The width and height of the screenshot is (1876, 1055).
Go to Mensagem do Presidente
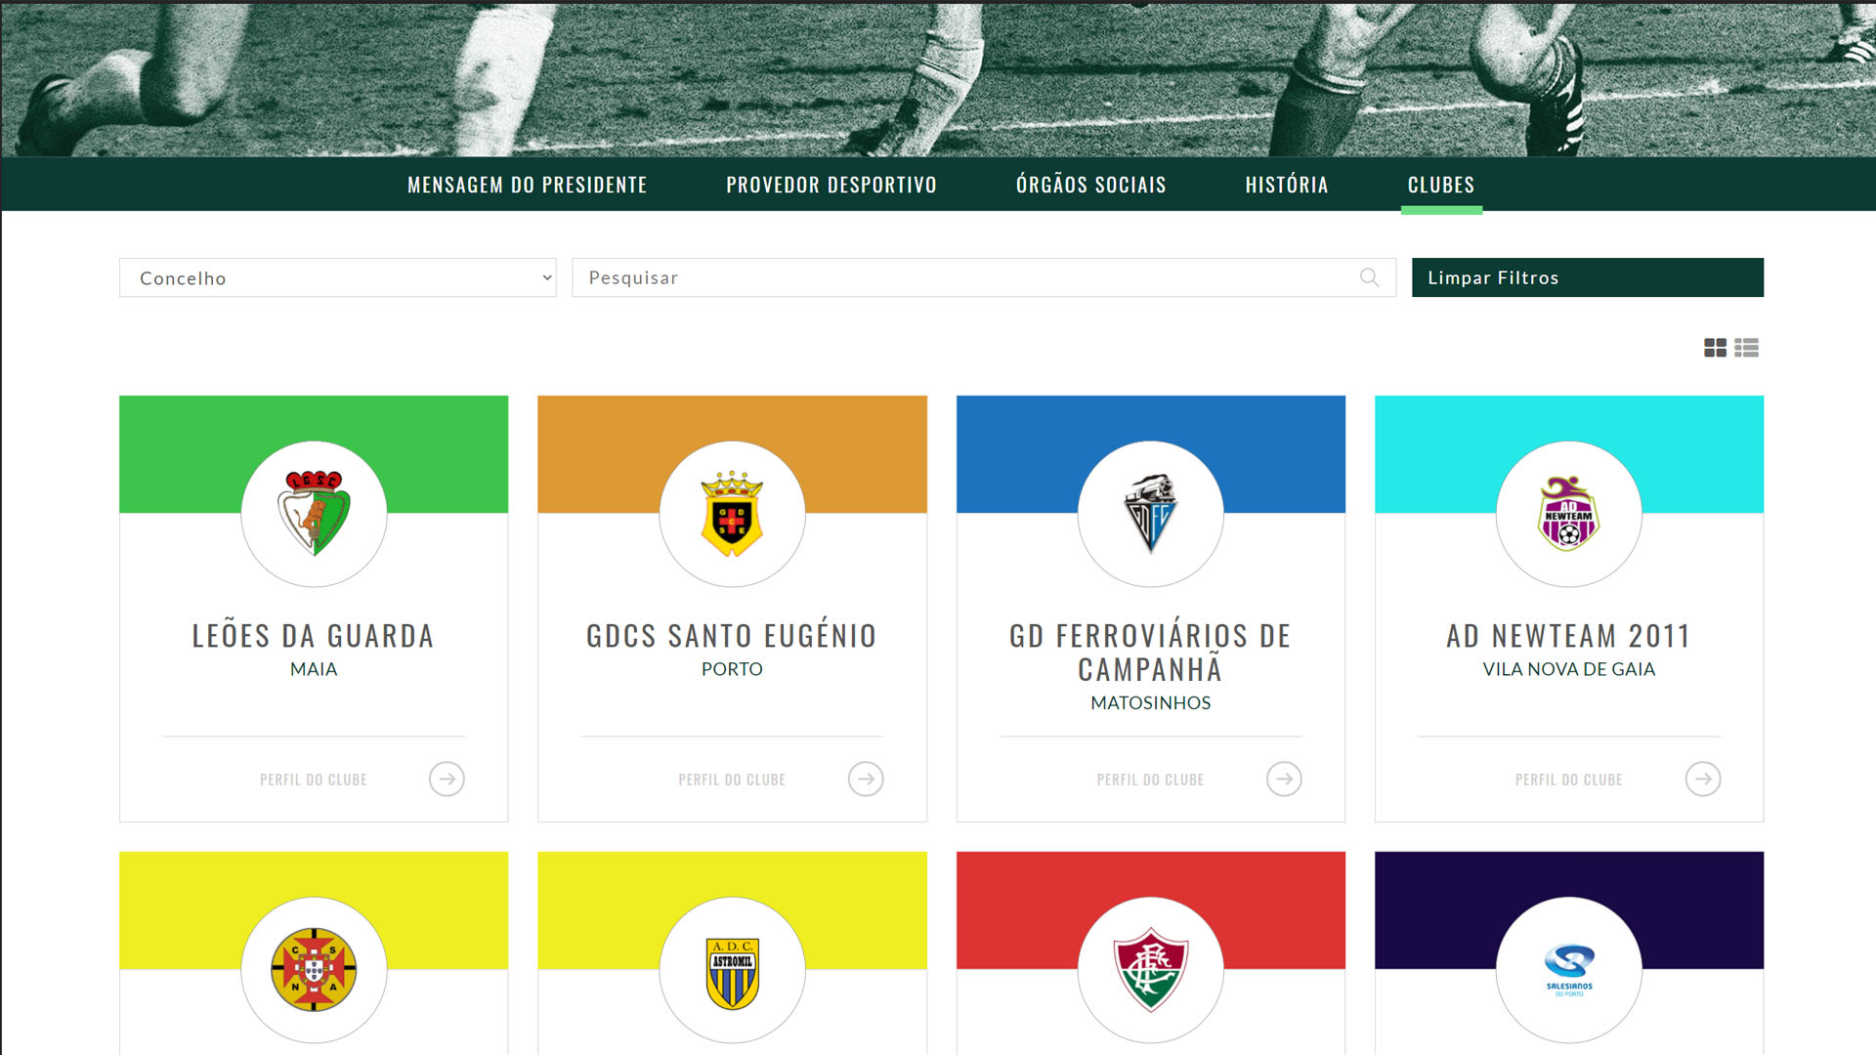[x=527, y=185]
